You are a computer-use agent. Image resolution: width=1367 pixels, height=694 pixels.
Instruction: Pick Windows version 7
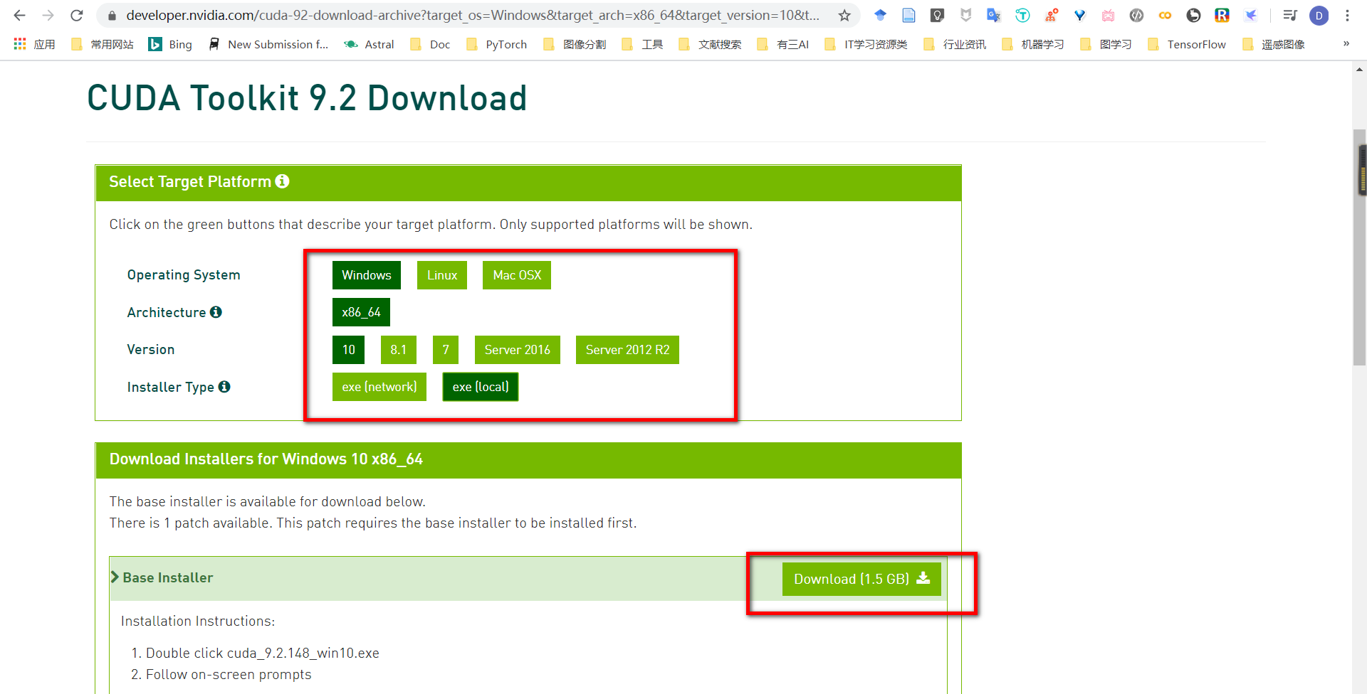(446, 350)
